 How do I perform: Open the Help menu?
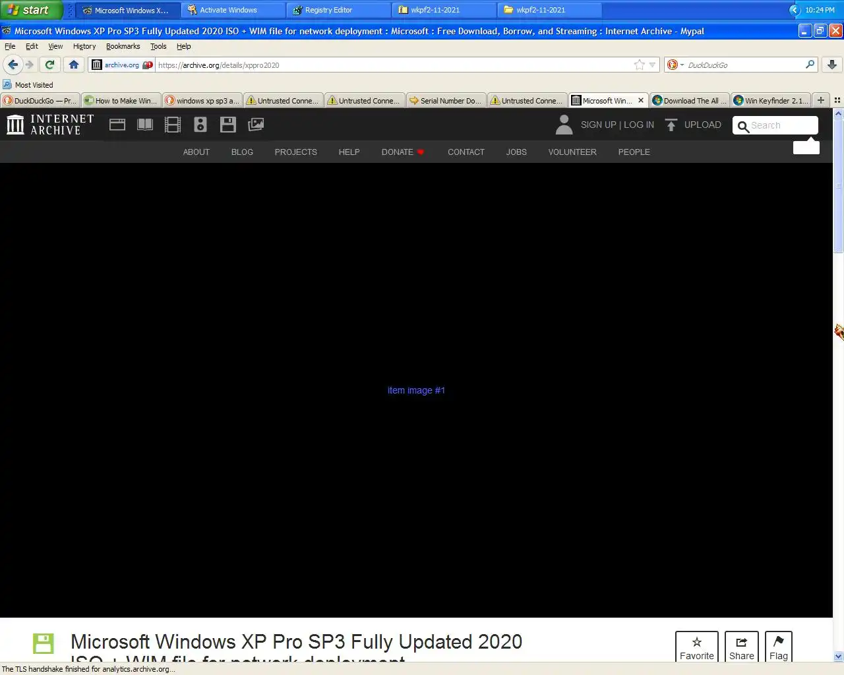[183, 46]
